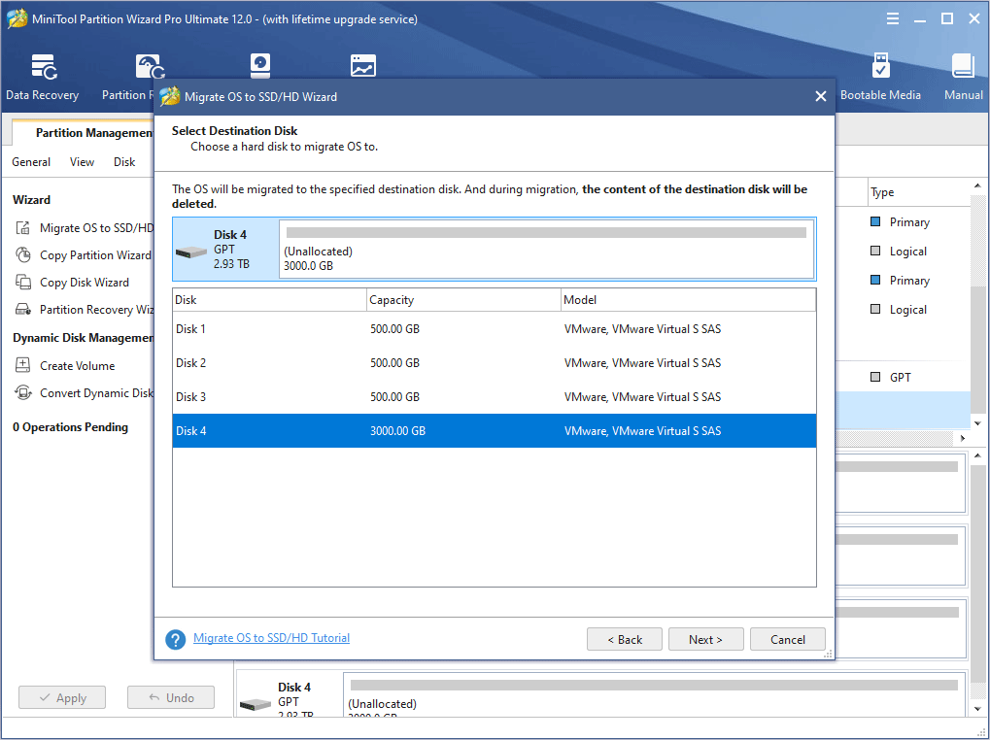Click the blue help question mark icon

click(x=176, y=639)
